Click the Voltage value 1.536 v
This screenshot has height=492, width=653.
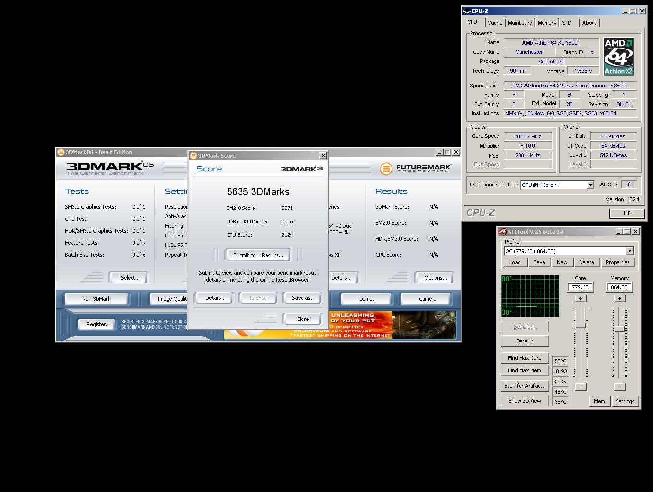[x=583, y=71]
